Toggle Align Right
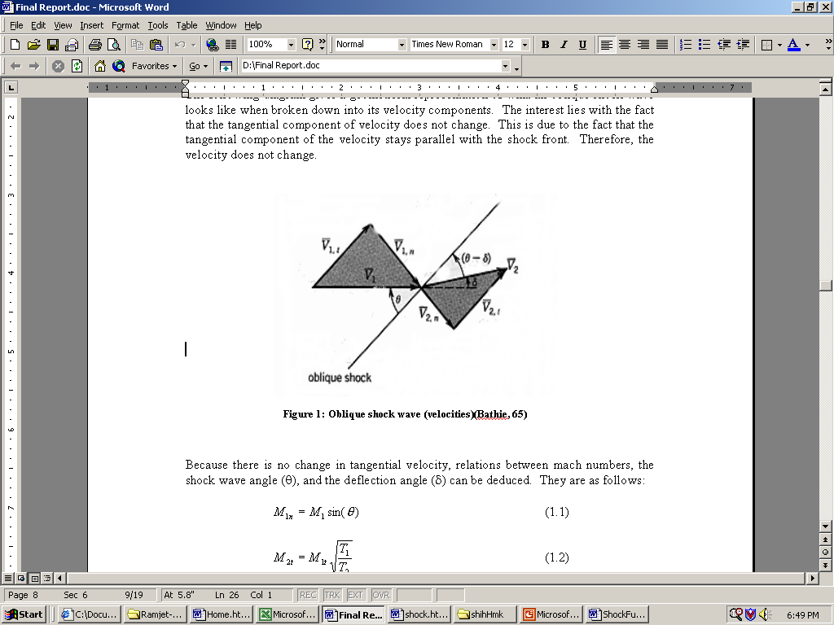 [x=643, y=45]
